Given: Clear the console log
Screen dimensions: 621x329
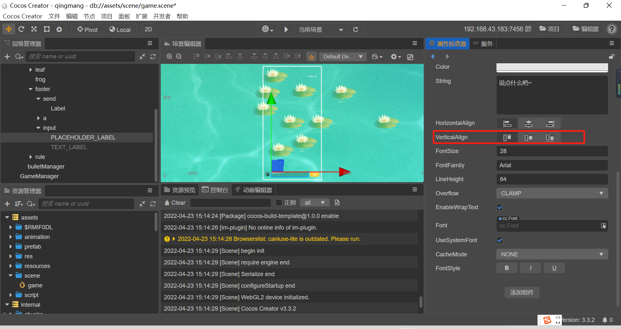Looking at the screenshot, I should click(175, 203).
